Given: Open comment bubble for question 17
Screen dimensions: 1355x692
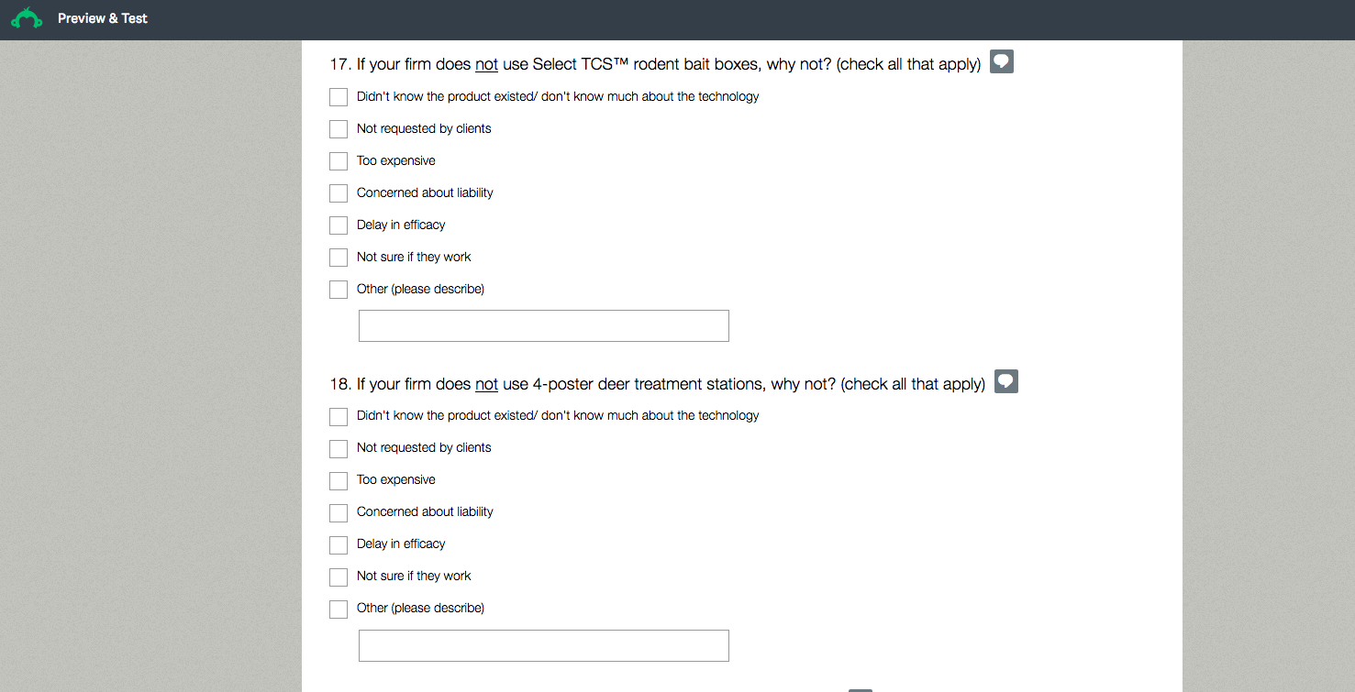Looking at the screenshot, I should click(1002, 62).
